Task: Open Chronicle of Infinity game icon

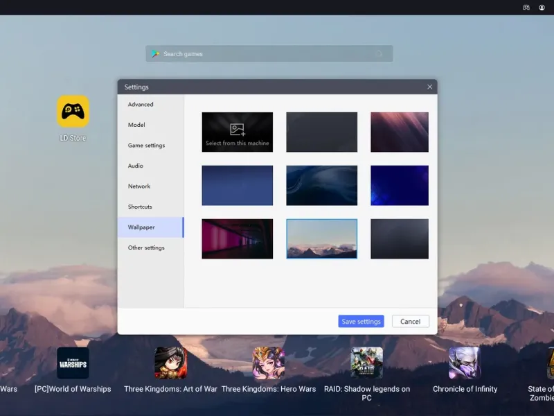Action: (465, 363)
